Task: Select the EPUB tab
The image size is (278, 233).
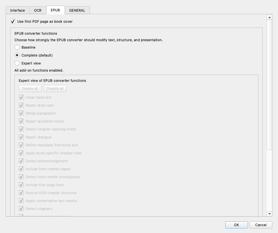Action: (x=55, y=10)
